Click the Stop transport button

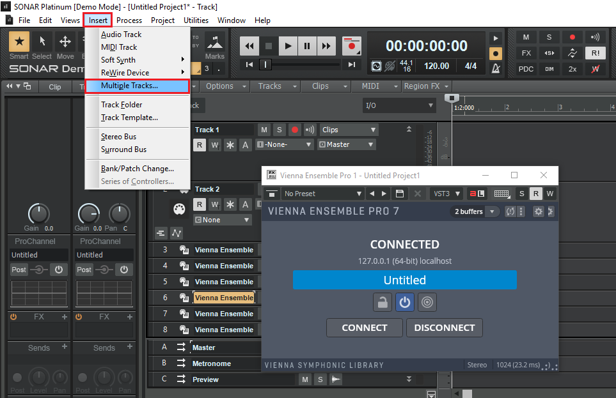click(269, 46)
